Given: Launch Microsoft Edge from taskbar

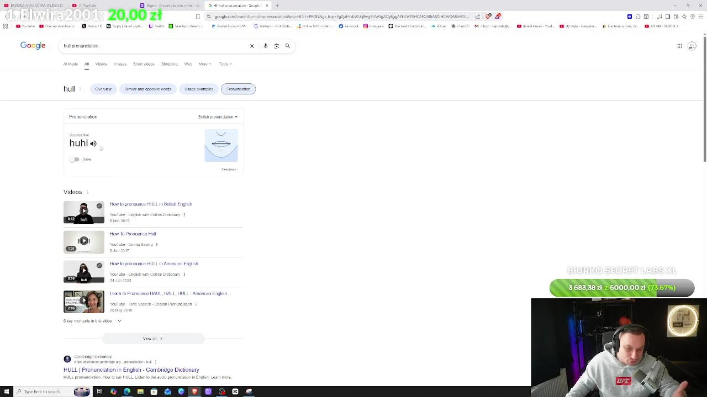Looking at the screenshot, I should point(127,391).
